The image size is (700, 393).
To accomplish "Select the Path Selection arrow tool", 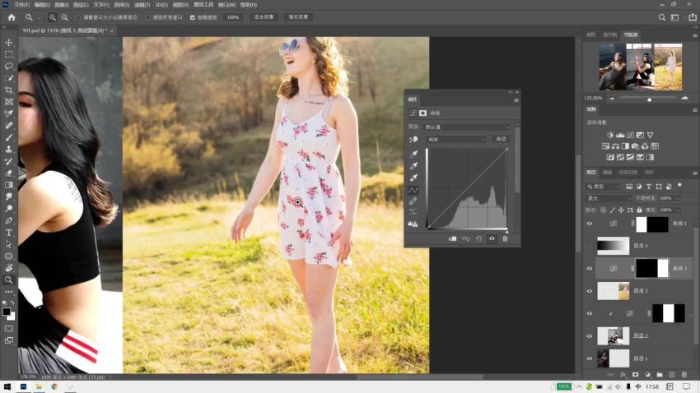I will (x=8, y=244).
